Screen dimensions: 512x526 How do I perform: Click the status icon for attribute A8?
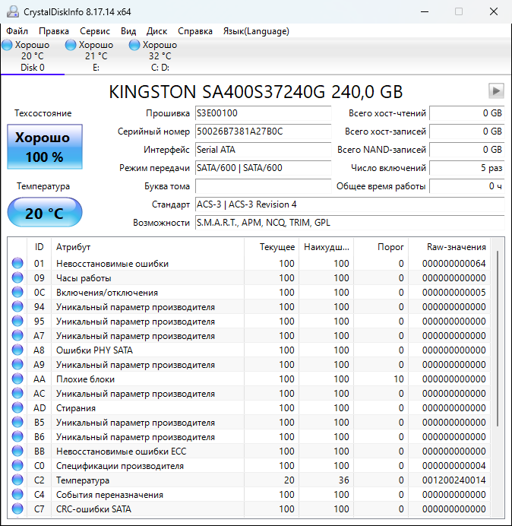pyautogui.click(x=17, y=350)
